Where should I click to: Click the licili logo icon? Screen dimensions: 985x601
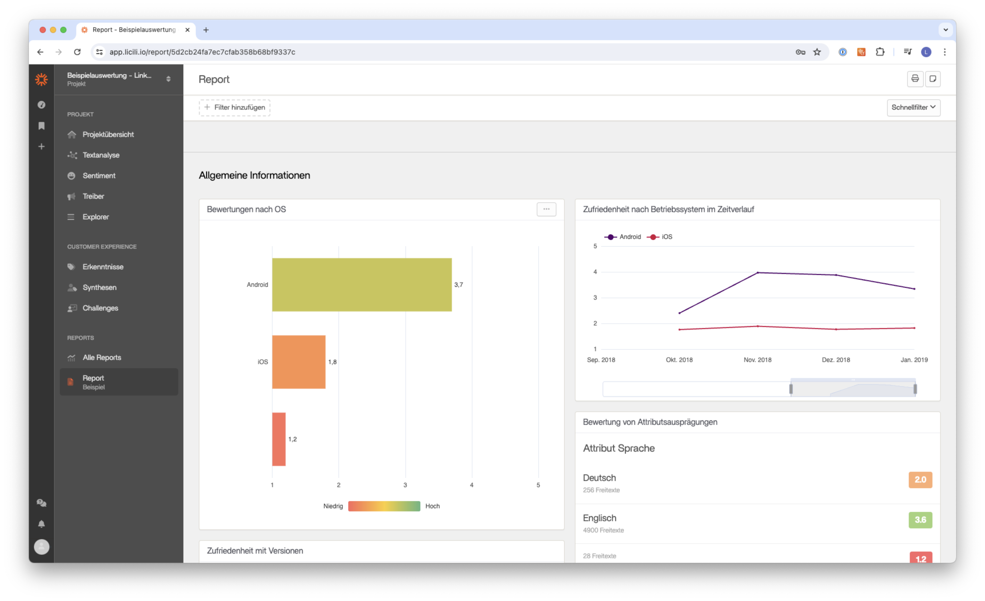41,79
